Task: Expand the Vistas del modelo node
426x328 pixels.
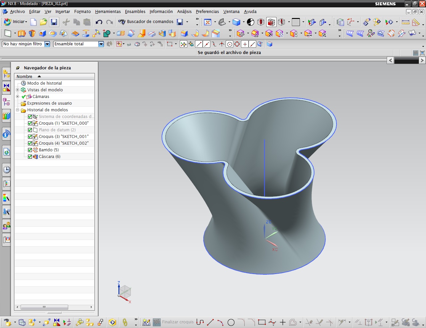Action: [x=18, y=90]
